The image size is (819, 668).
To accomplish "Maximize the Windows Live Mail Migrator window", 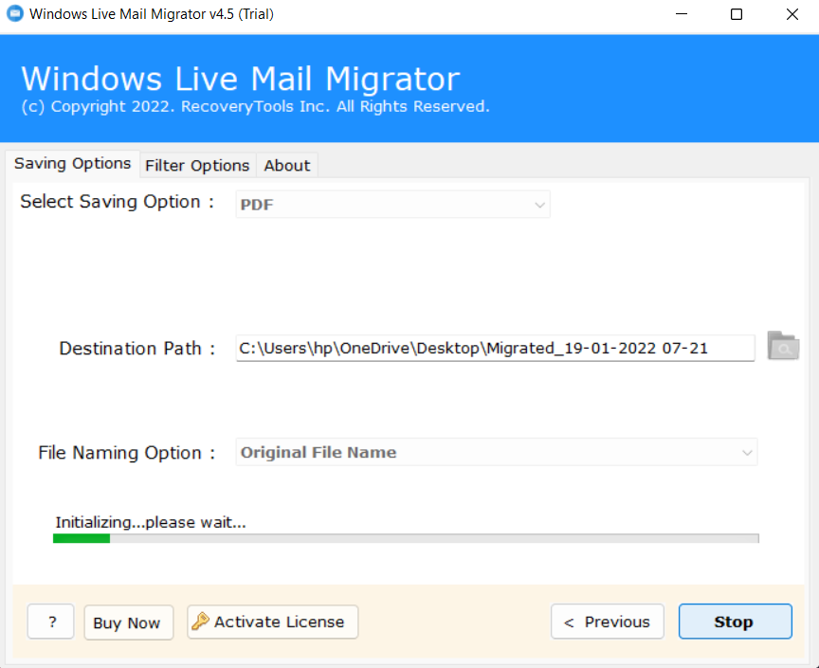I will coord(737,14).
